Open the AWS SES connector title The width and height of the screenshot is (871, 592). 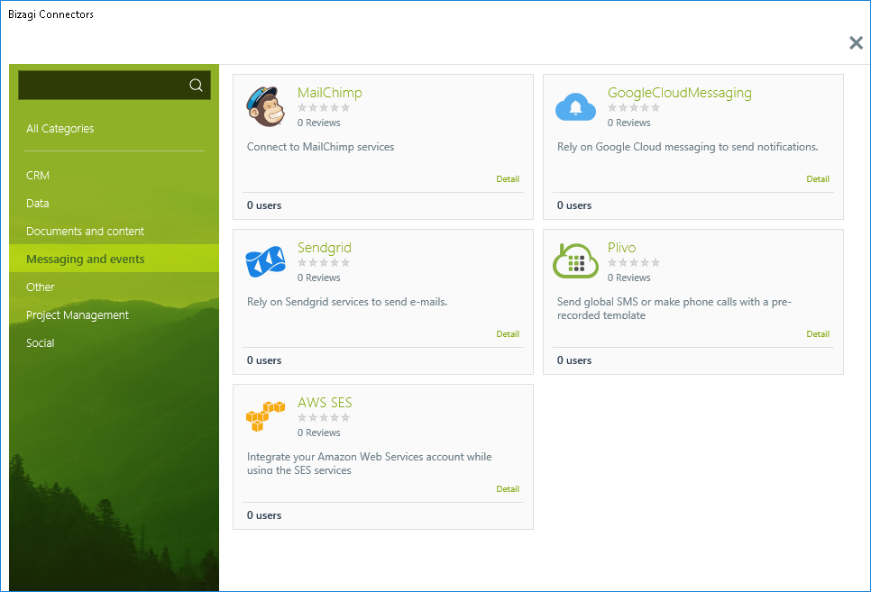pyautogui.click(x=325, y=403)
